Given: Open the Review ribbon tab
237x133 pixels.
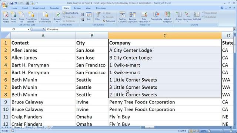Looking at the screenshot, I should point(77,8).
